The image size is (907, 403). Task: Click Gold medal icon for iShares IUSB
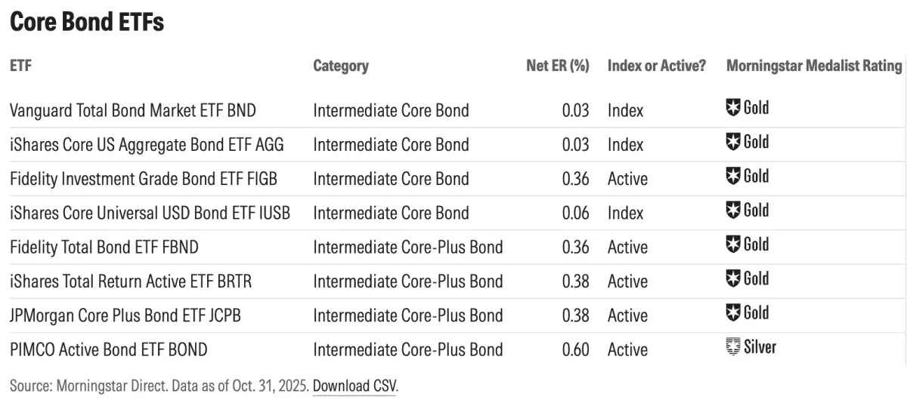(733, 211)
